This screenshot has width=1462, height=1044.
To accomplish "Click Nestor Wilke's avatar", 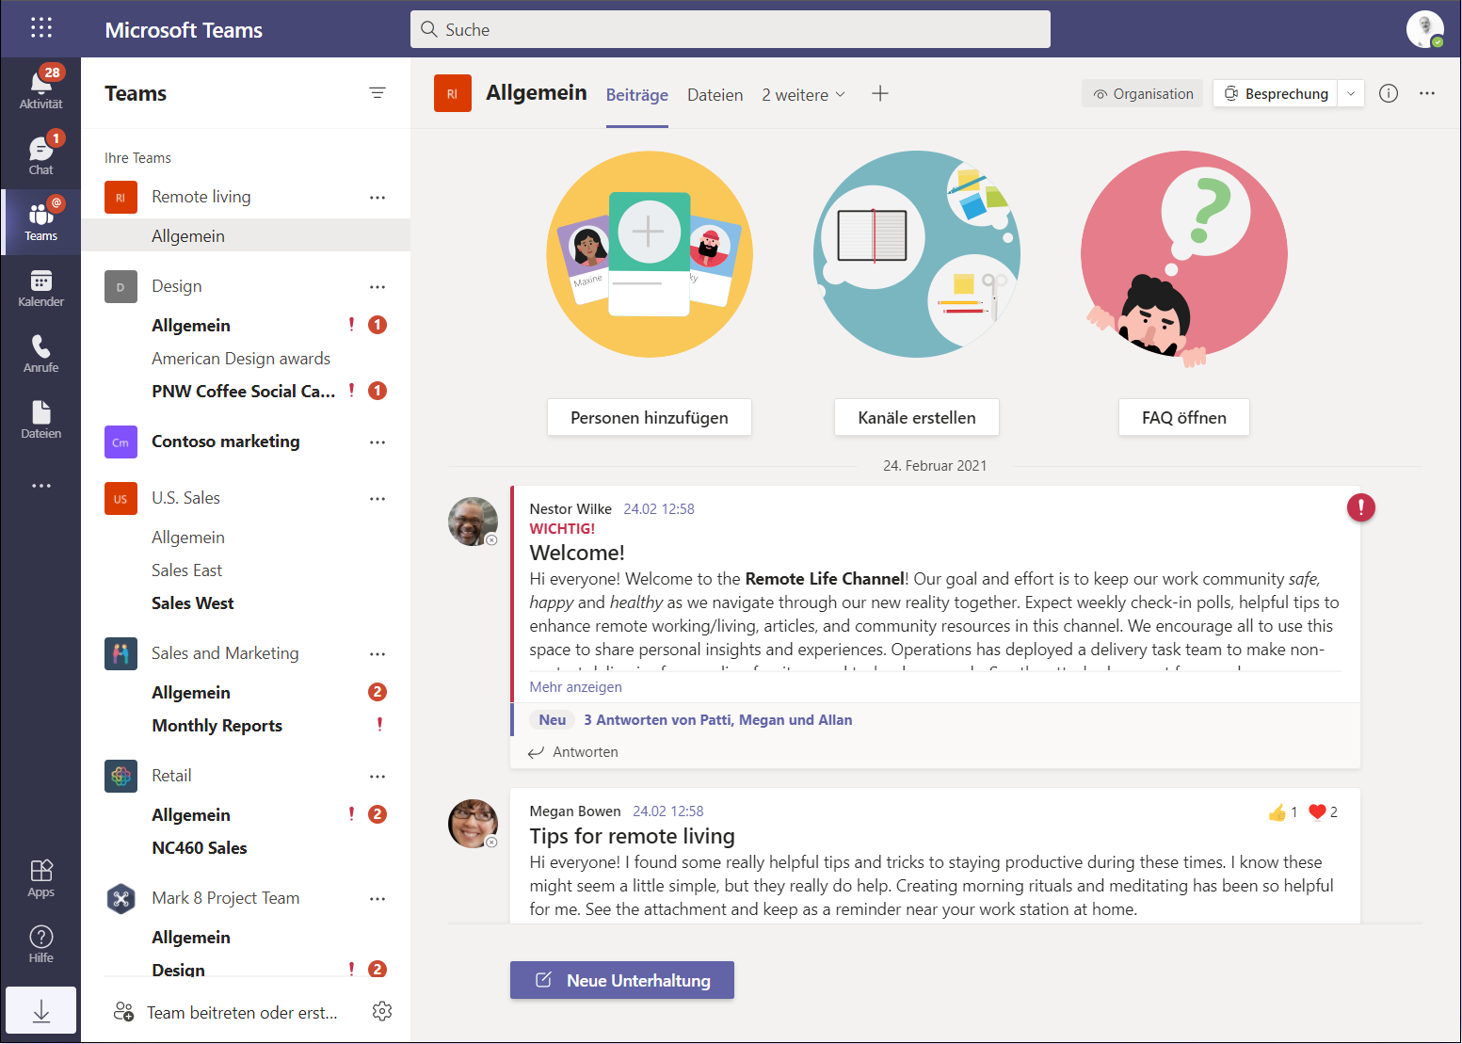I will (x=473, y=522).
